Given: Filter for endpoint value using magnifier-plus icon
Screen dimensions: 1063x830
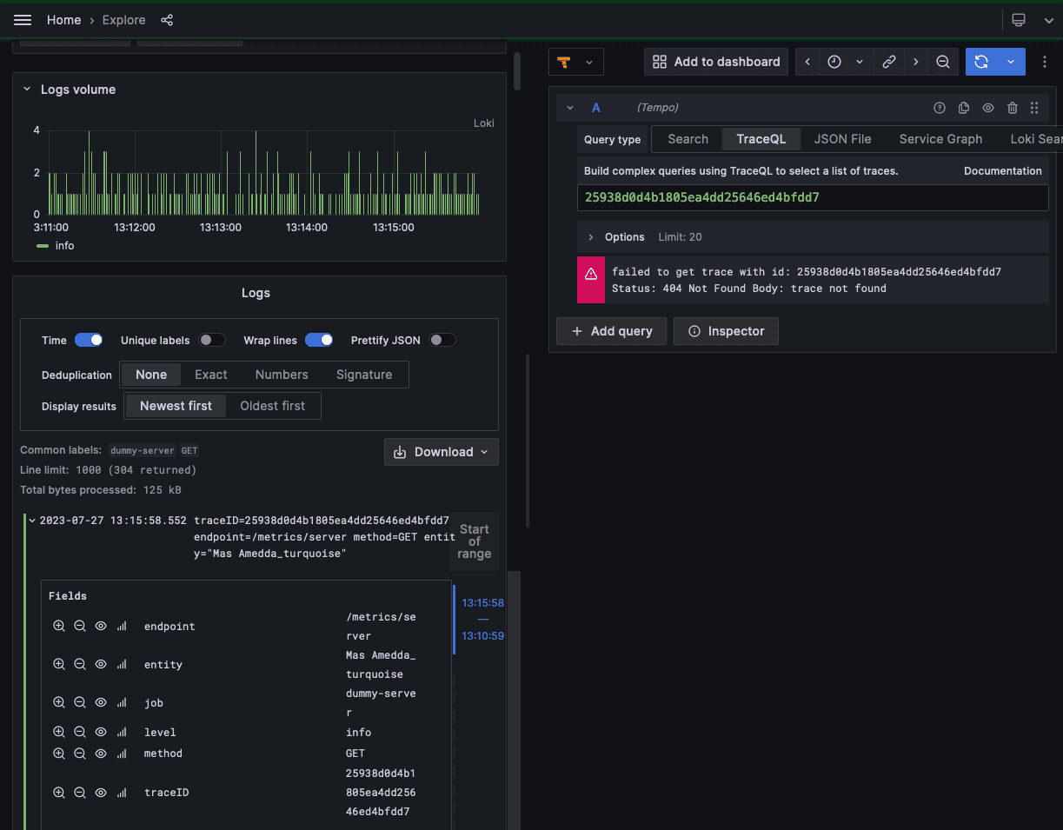Looking at the screenshot, I should (59, 626).
